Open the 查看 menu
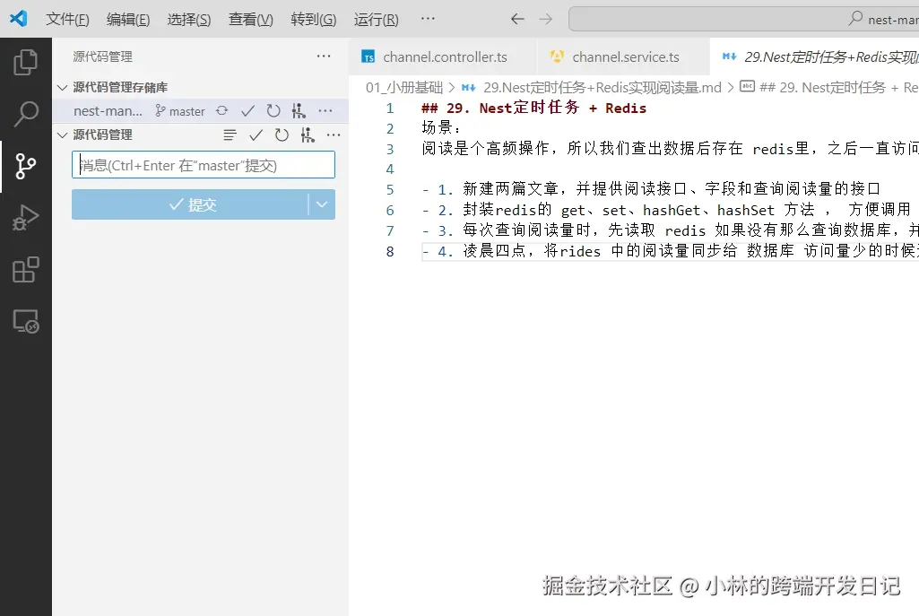919x616 pixels. tap(249, 18)
